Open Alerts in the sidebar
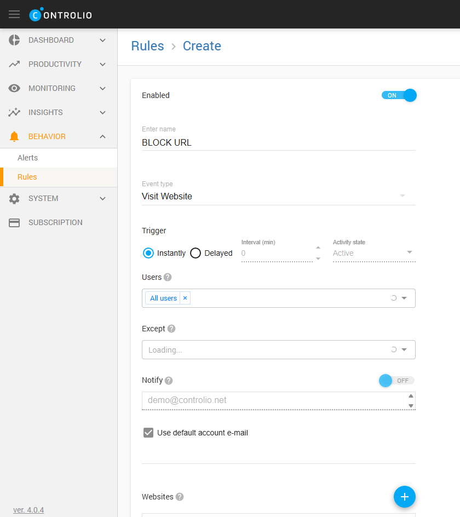460x517 pixels. click(28, 158)
